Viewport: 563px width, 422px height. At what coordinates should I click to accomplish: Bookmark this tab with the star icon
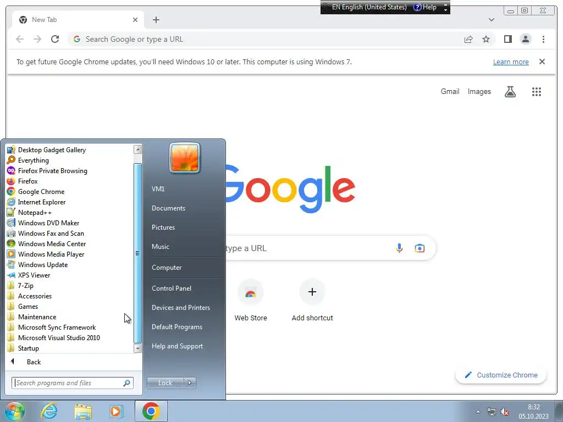pos(486,39)
